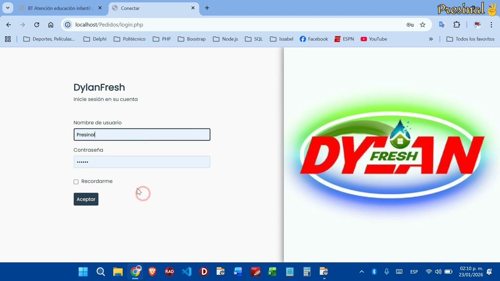Focus the Contraseña password field
This screenshot has width=500, height=281.
(142, 162)
